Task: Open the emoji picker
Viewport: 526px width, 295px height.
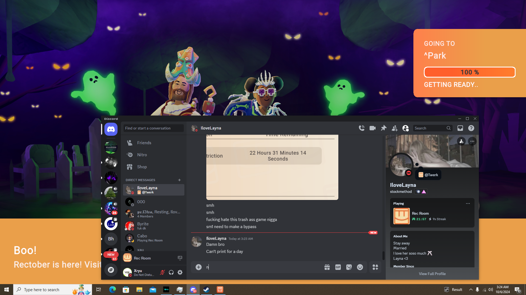Action: [x=360, y=267]
